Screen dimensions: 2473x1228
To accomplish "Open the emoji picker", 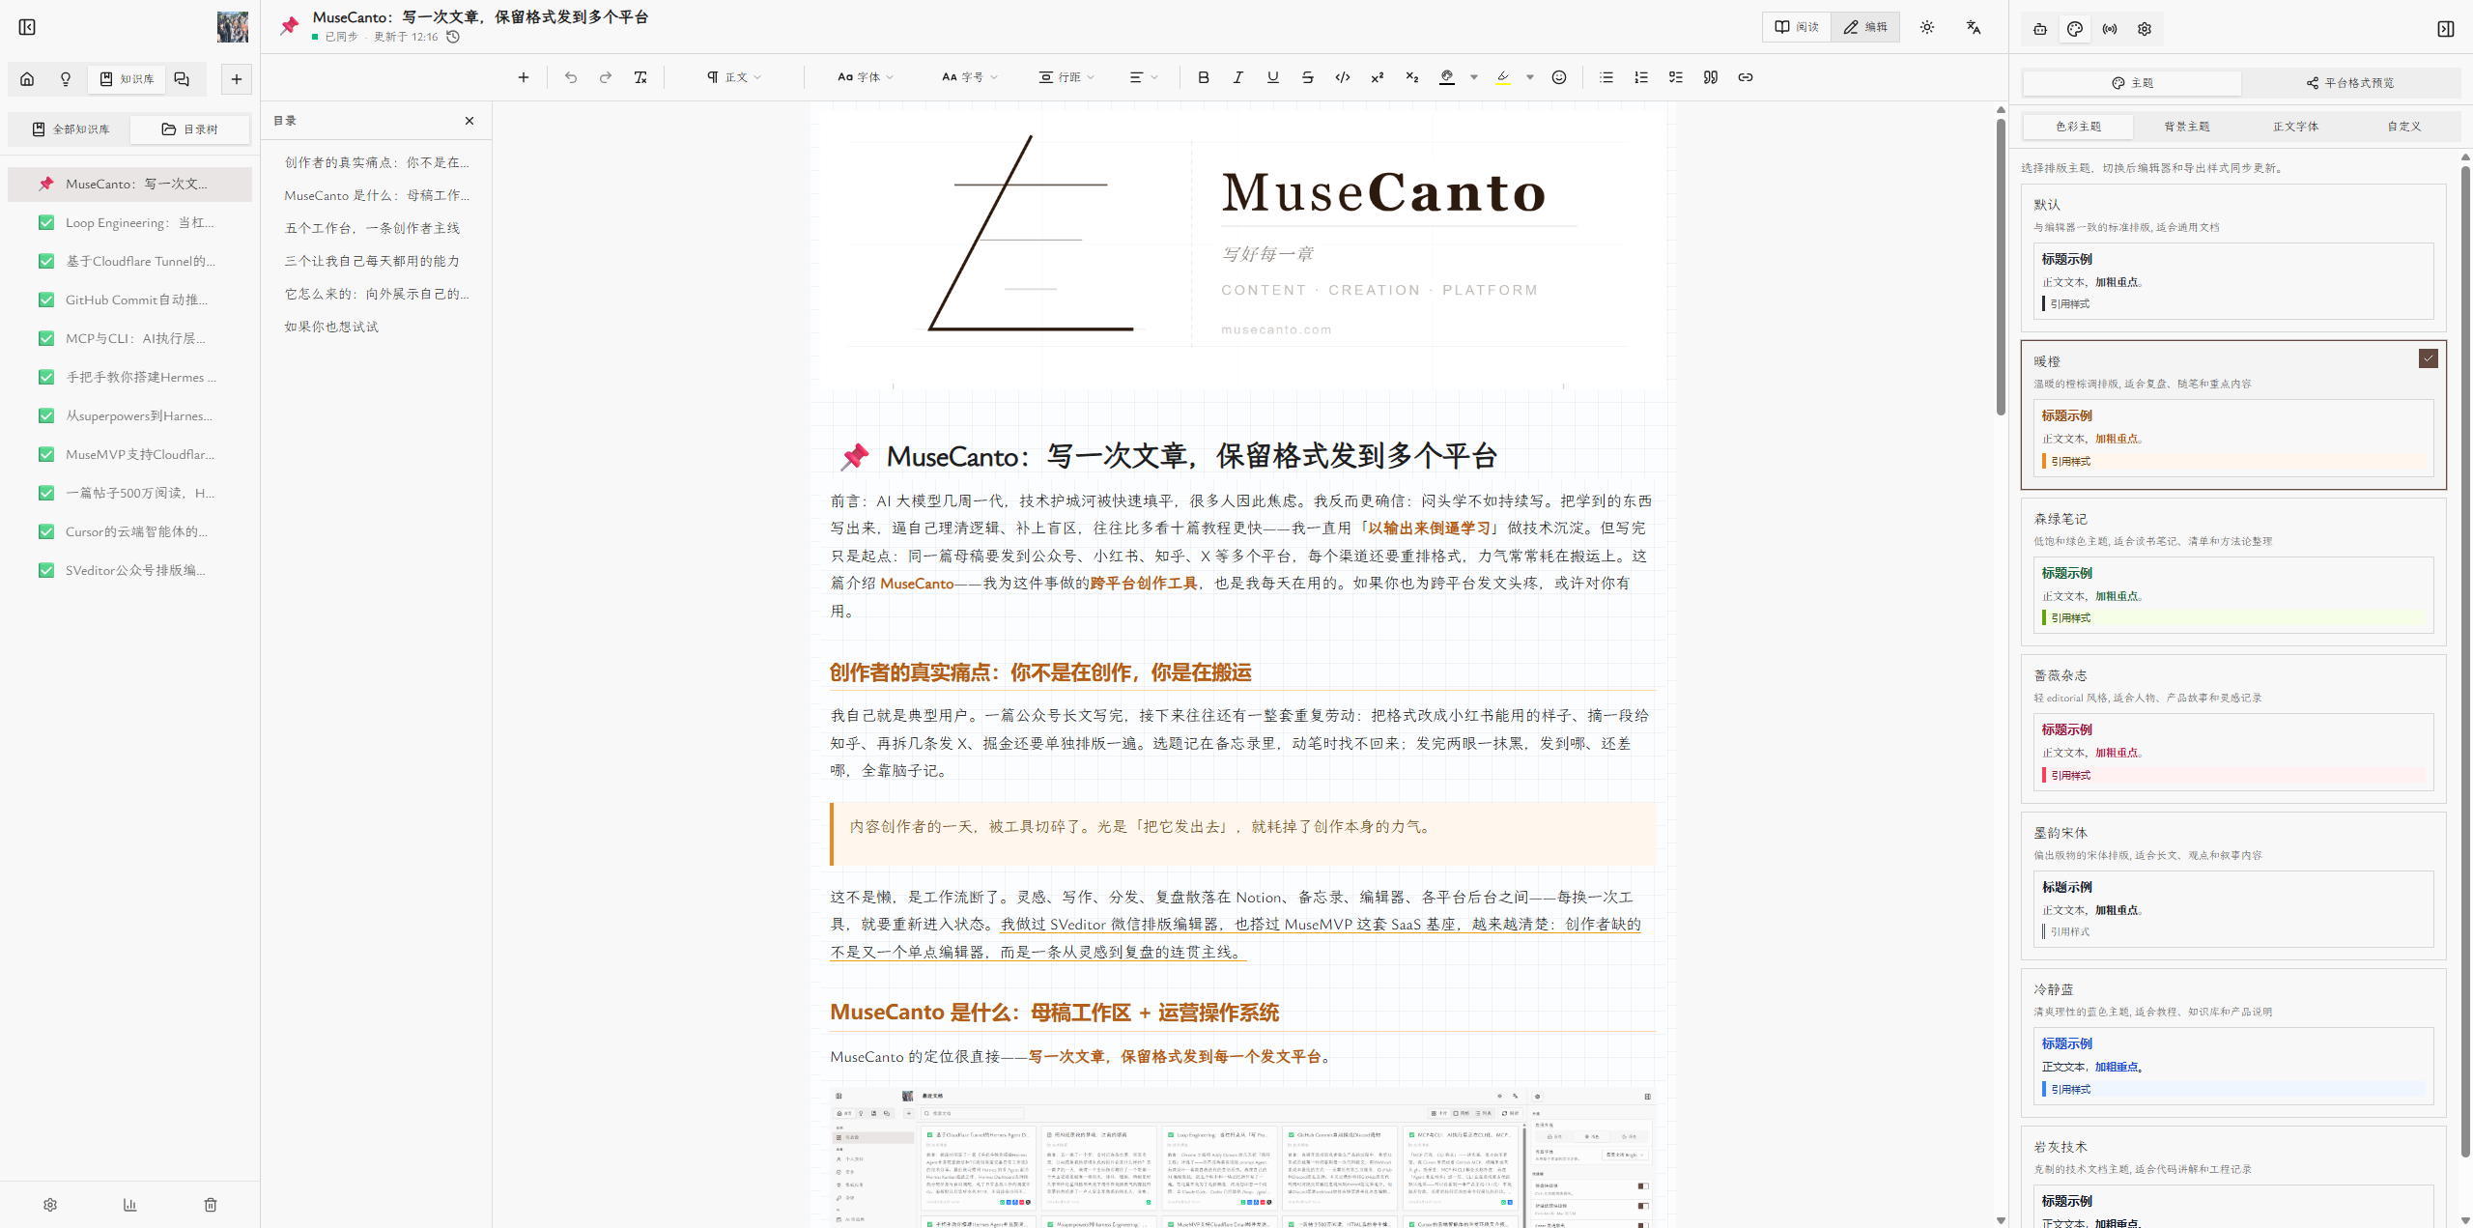I will point(1559,77).
